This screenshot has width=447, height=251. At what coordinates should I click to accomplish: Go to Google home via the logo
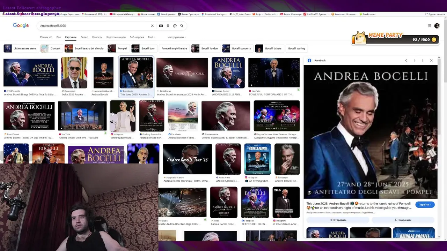click(x=21, y=25)
